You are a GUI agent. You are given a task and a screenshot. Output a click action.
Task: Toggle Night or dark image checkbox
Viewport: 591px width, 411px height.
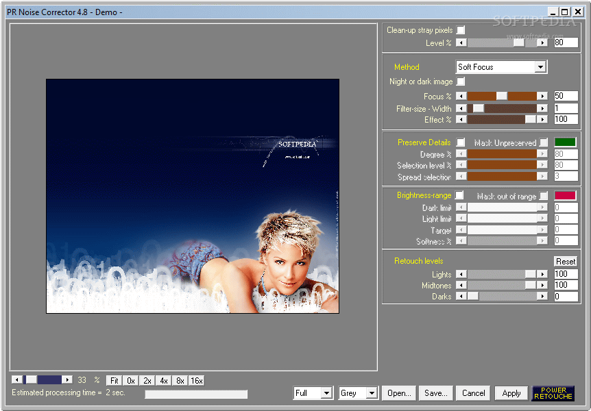[461, 82]
